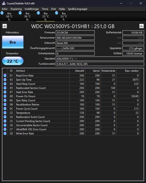Open the Tema menu
Screen dimensions: 146x183
click(x=45, y=9)
